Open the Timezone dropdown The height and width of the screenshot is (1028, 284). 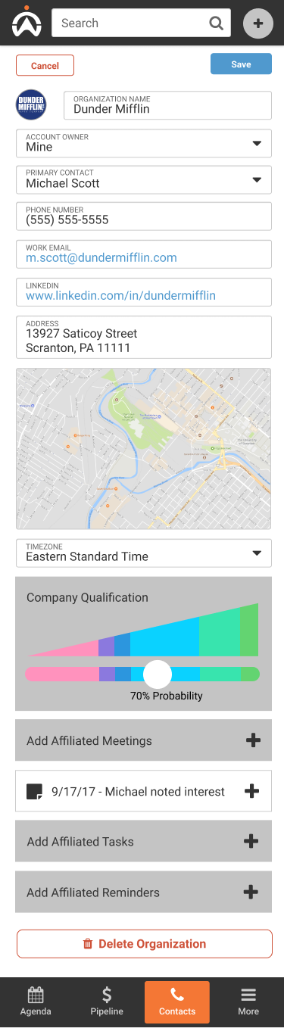144,553
